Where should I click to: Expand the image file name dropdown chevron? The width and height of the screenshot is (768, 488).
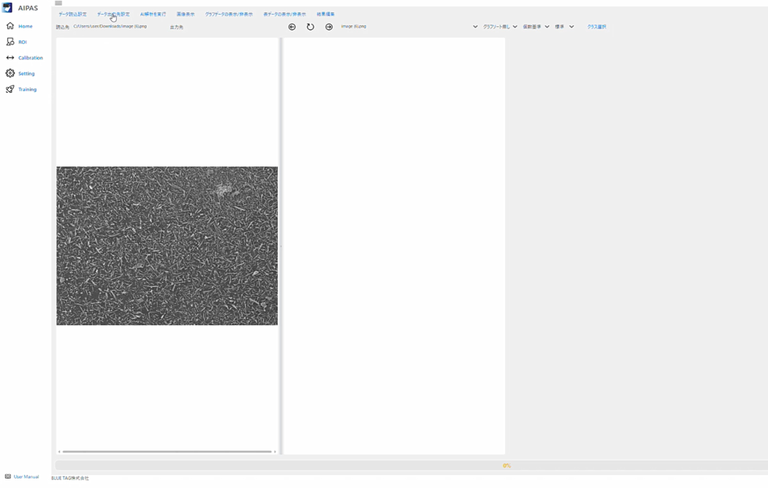tap(475, 27)
